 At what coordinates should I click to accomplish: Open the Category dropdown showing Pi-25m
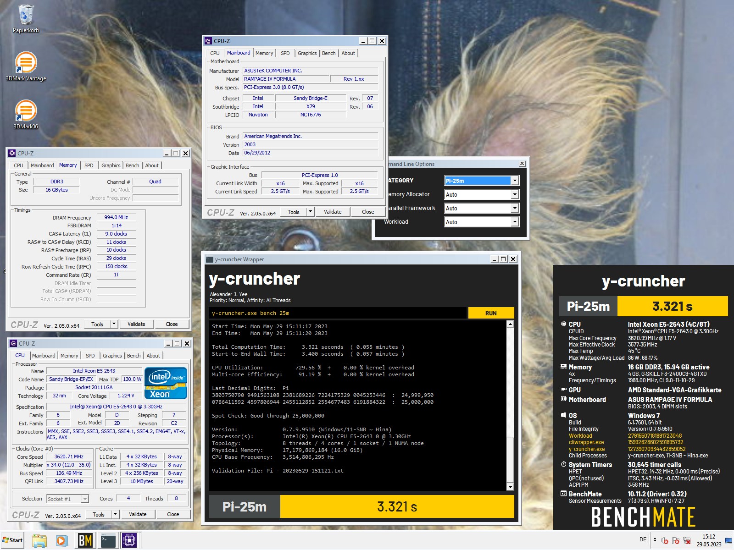(515, 181)
